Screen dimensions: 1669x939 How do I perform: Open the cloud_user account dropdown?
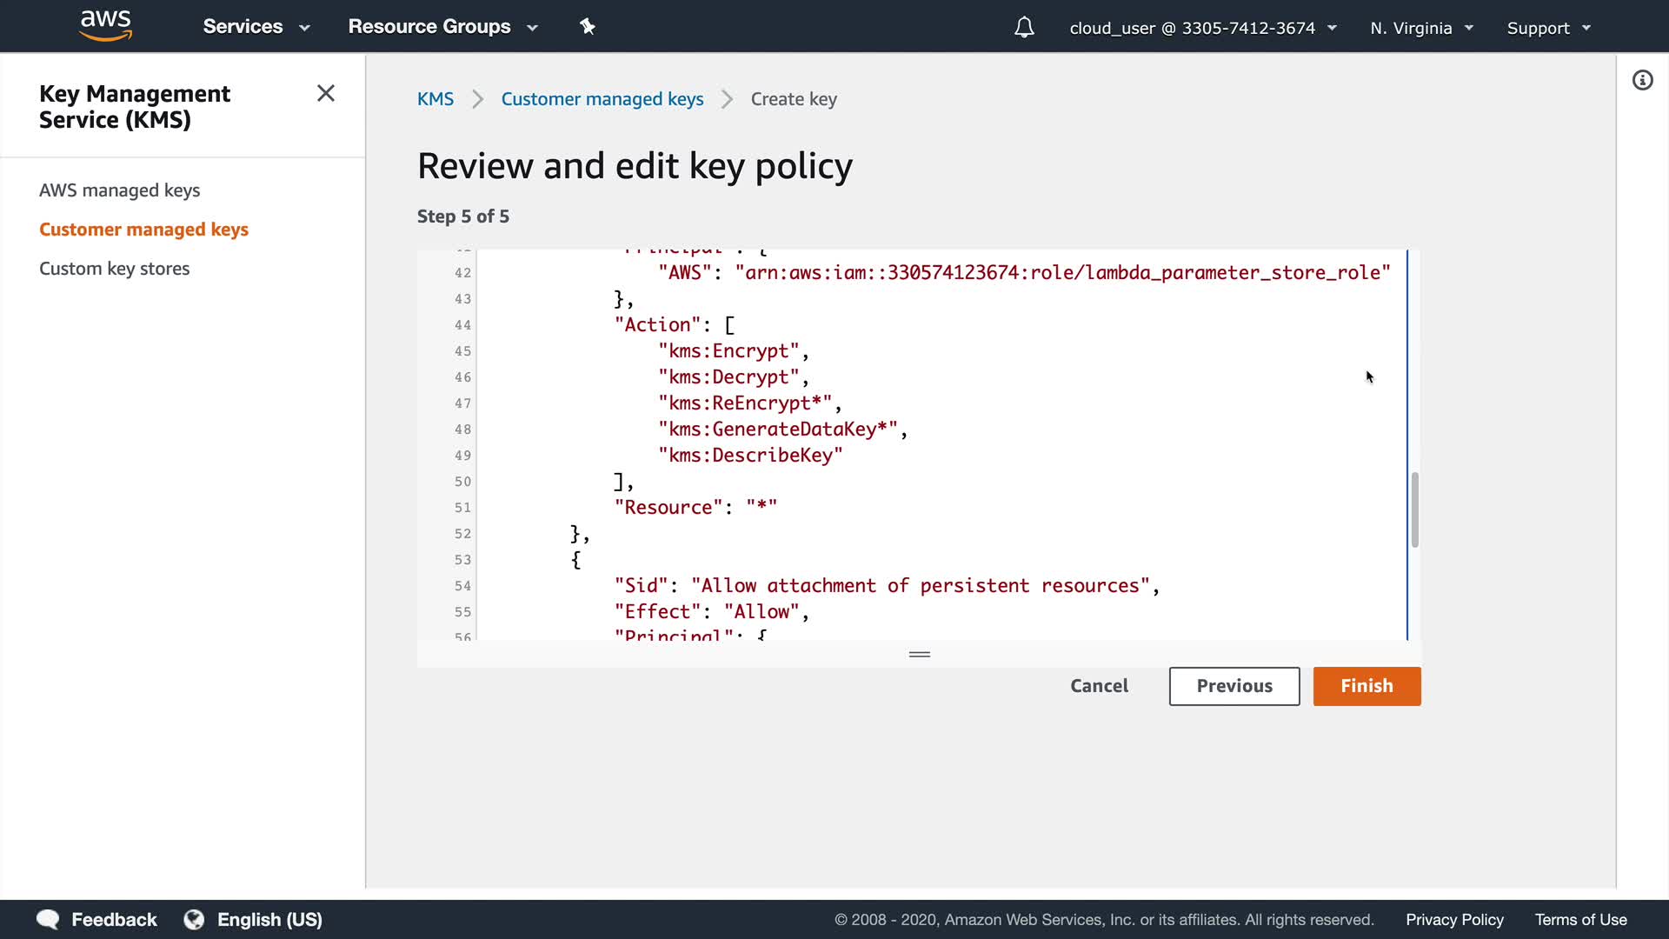pos(1202,28)
